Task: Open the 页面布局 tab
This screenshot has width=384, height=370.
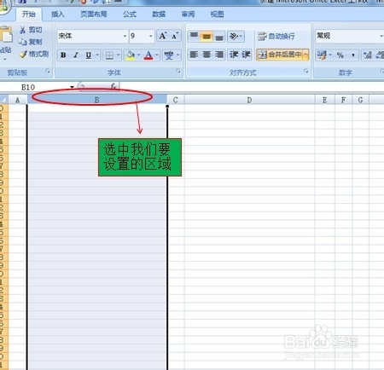Action: point(94,14)
